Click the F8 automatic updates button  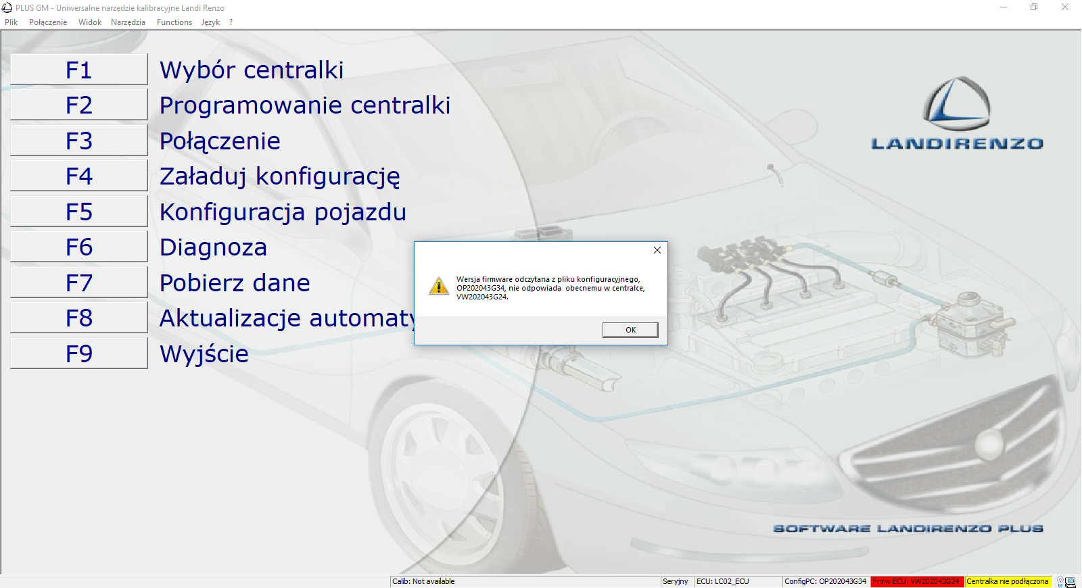point(79,318)
